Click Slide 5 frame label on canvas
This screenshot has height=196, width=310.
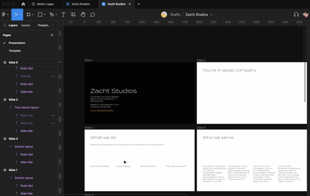point(89,127)
